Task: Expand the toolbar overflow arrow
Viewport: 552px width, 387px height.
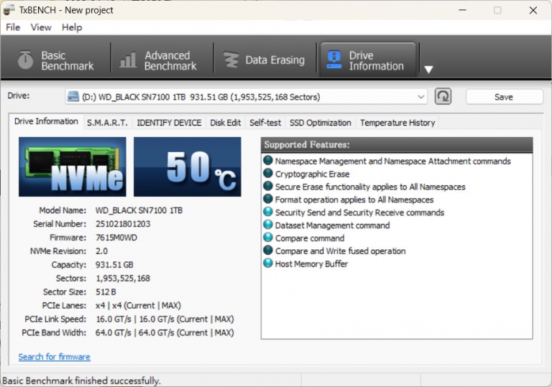Action: tap(428, 70)
